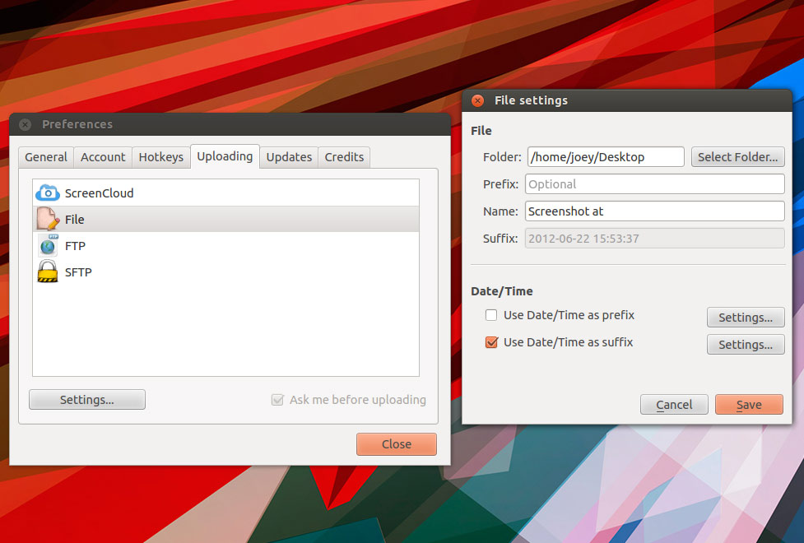Close the Preferences window via titlebar
The width and height of the screenshot is (804, 543).
pyautogui.click(x=25, y=124)
